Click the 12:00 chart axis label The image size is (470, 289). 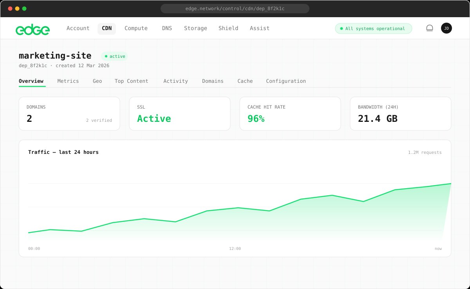pyautogui.click(x=235, y=248)
